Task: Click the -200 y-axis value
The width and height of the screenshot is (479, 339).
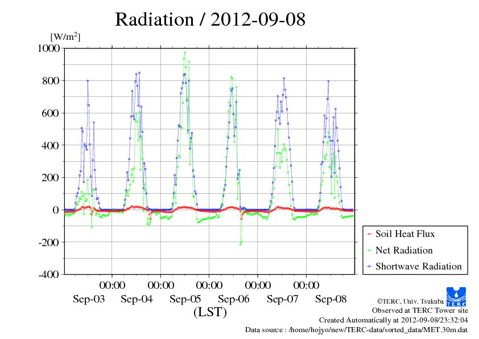Action: point(49,242)
